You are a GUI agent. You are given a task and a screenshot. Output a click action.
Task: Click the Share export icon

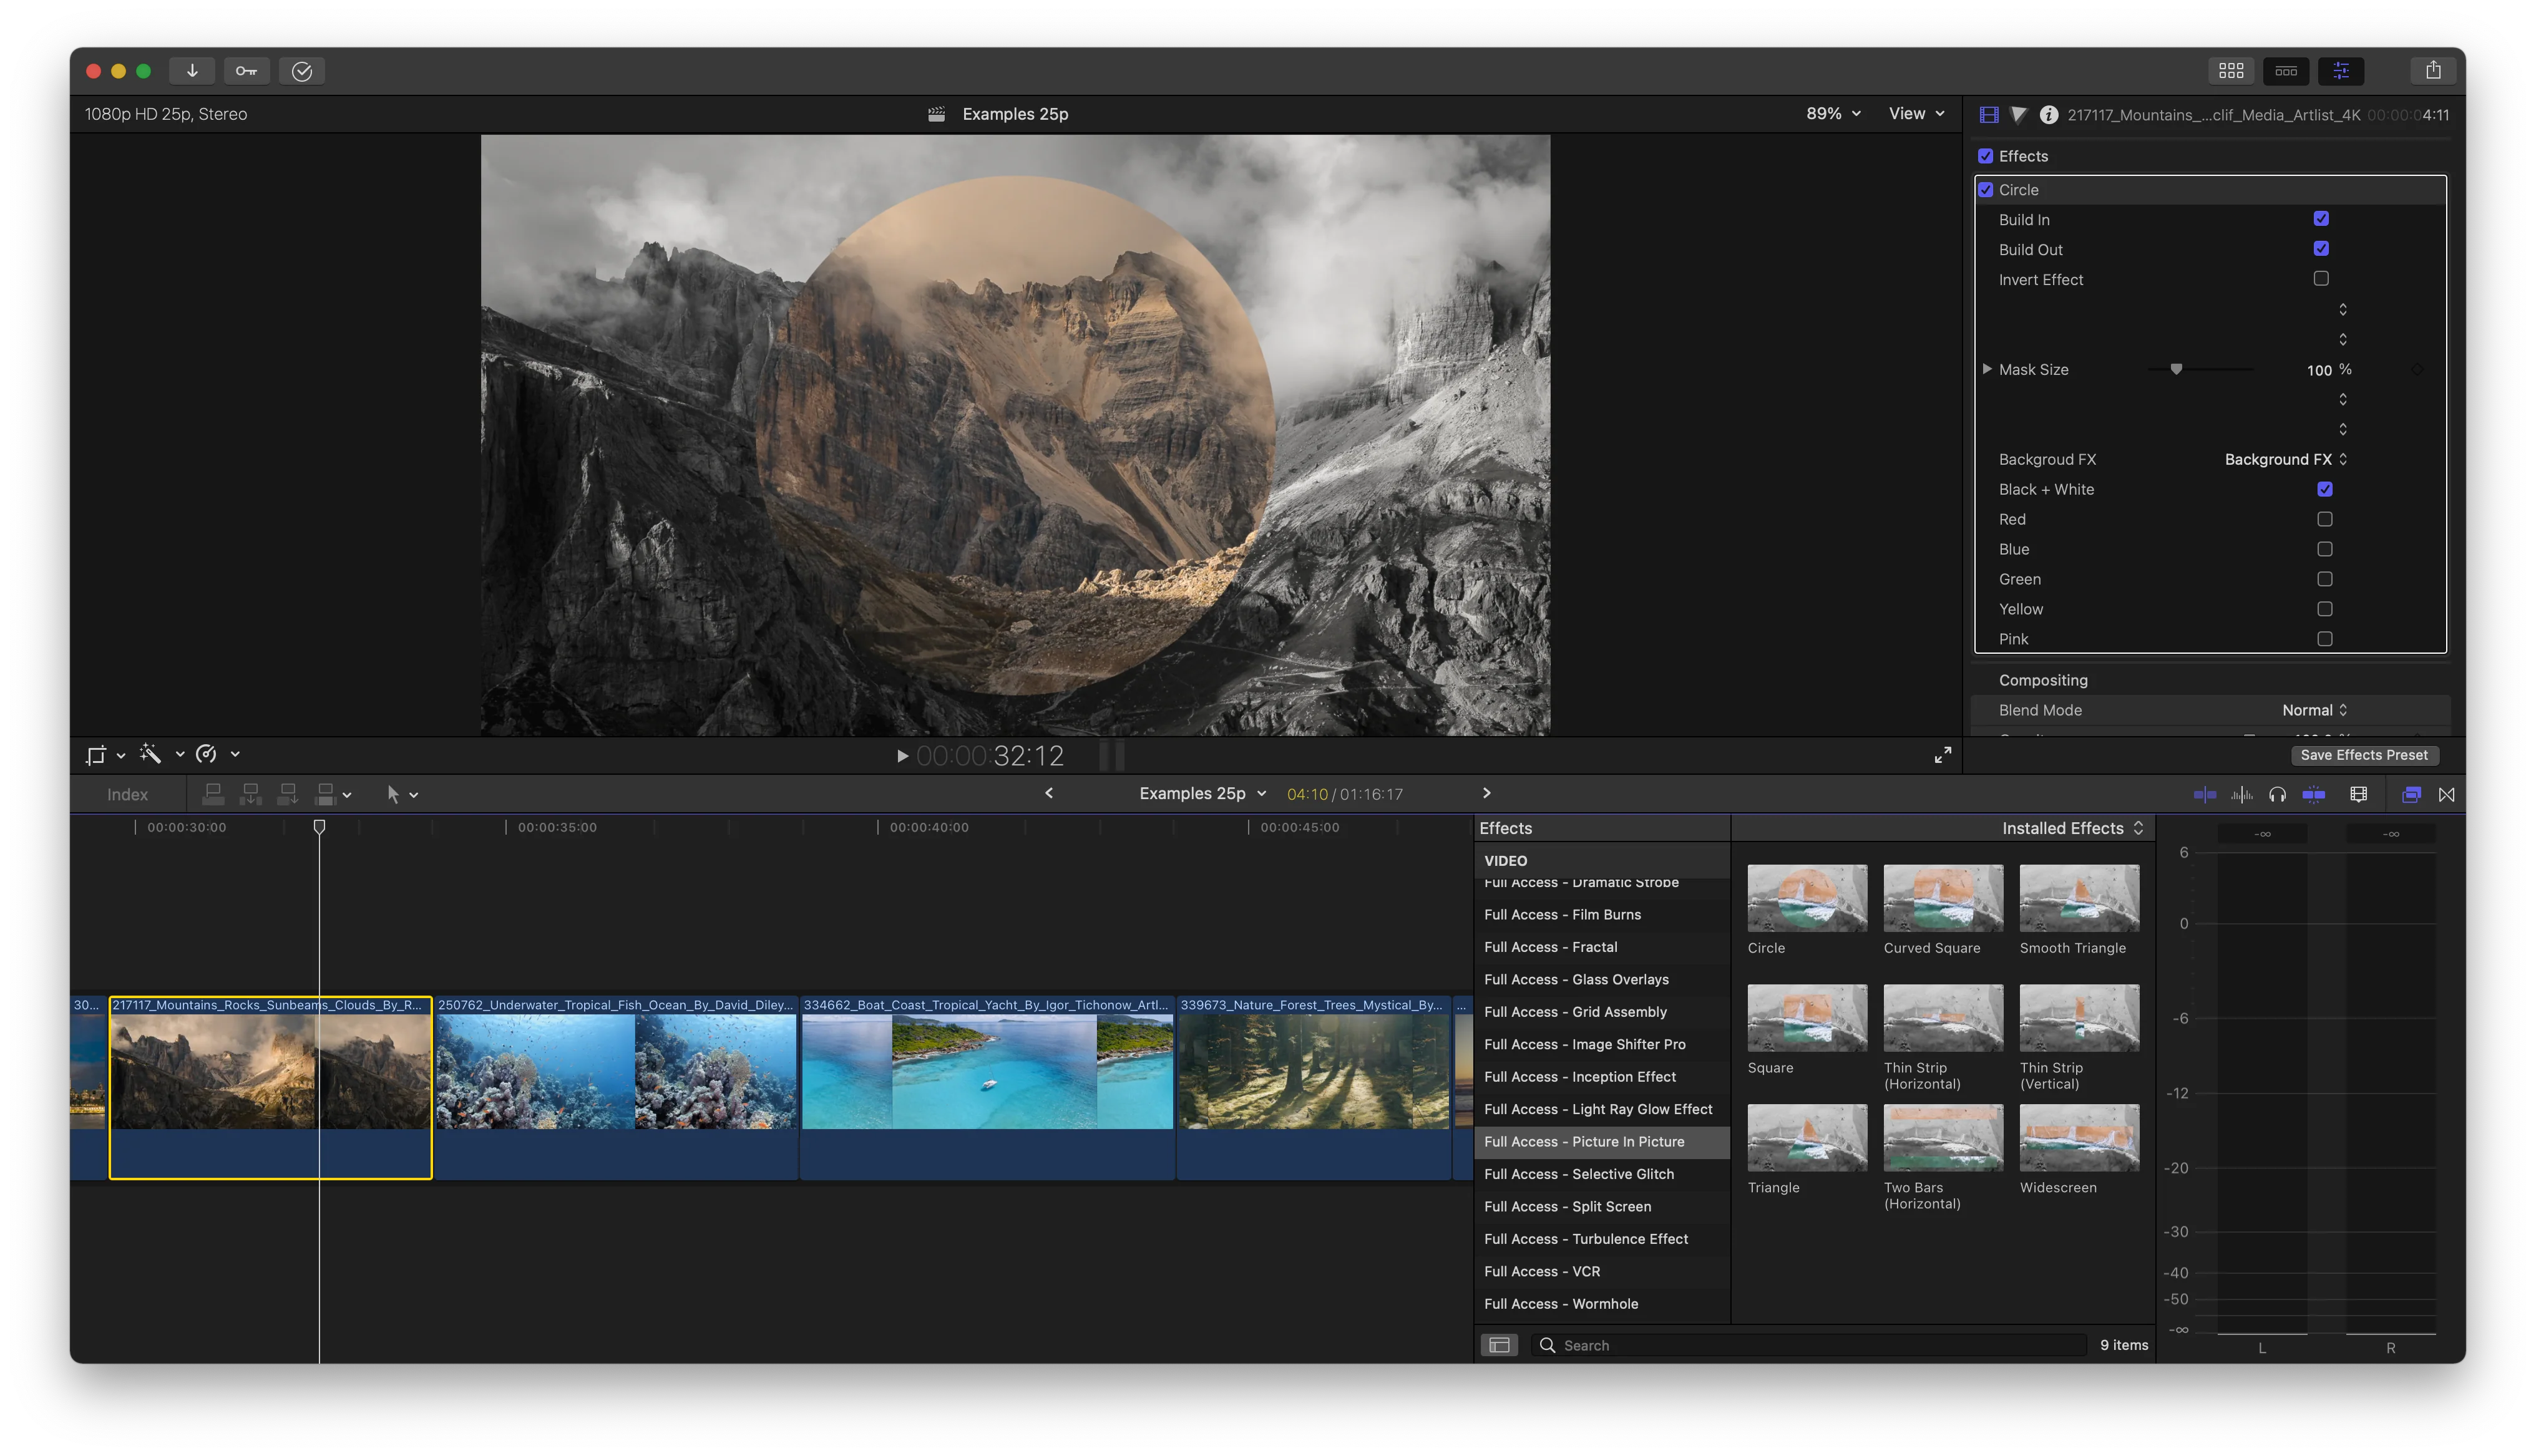[2433, 71]
